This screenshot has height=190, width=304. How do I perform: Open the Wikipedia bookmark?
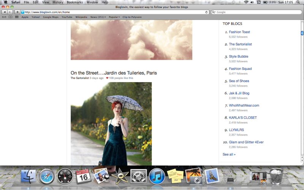point(81,17)
